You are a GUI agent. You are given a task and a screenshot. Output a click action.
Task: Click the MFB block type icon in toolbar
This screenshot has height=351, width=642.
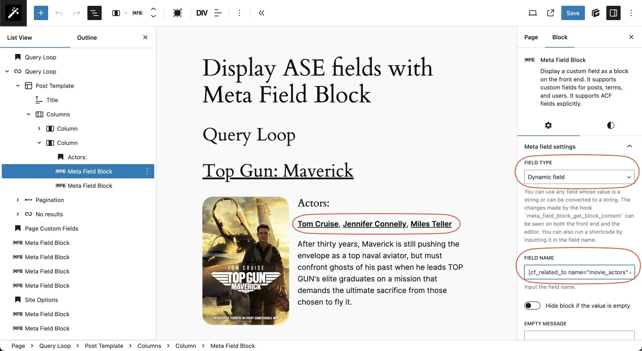137,13
